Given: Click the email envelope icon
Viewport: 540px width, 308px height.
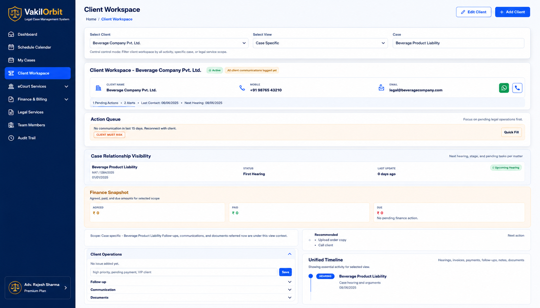Looking at the screenshot, I should point(381,88).
